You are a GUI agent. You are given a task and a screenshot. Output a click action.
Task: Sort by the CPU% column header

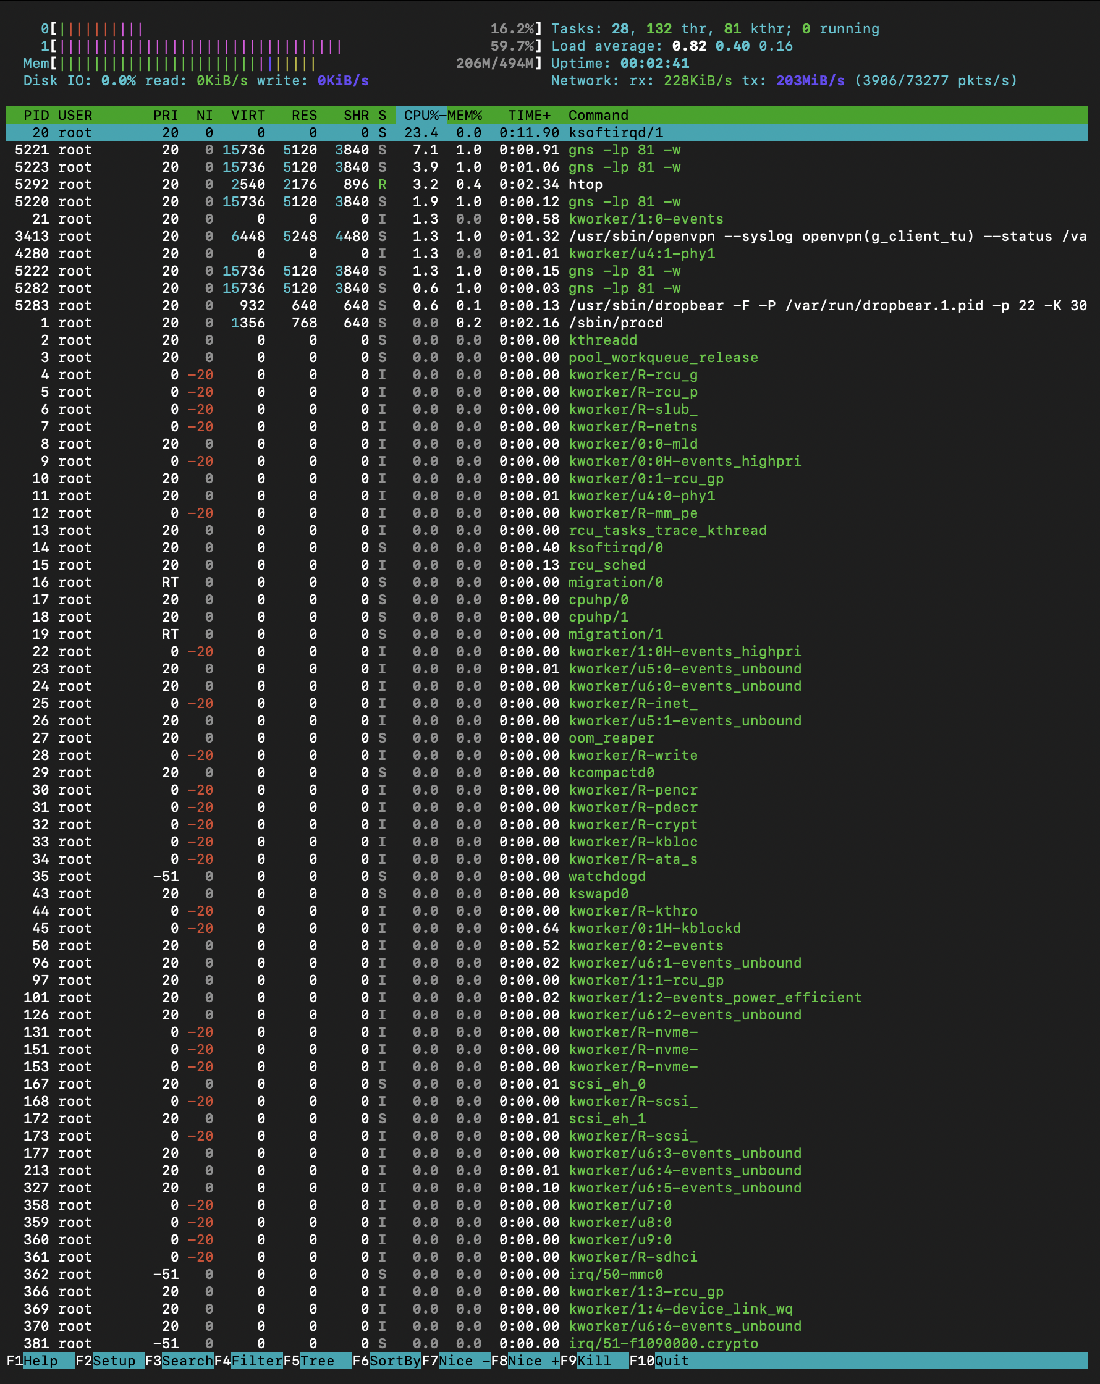(421, 116)
